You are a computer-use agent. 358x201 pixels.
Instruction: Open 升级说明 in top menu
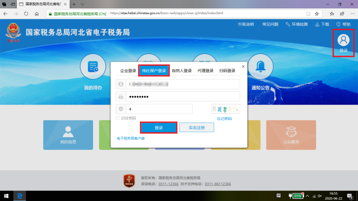pos(246,24)
